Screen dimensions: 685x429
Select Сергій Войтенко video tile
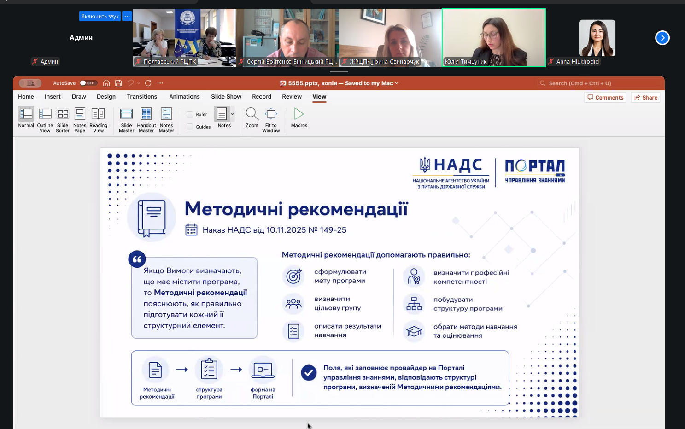[x=287, y=38]
